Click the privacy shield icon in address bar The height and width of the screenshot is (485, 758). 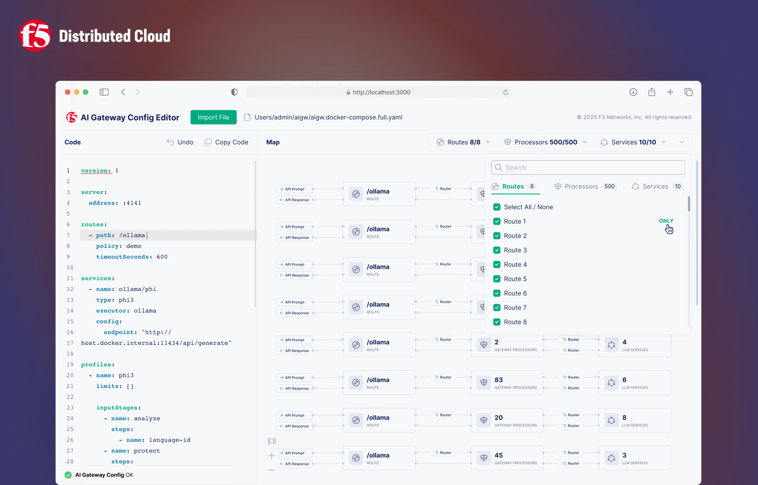tap(234, 92)
